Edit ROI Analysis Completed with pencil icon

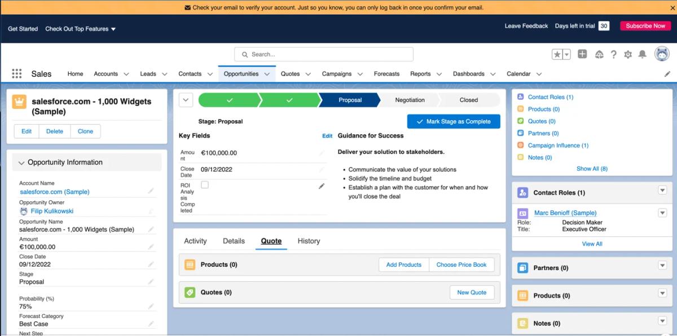point(322,186)
